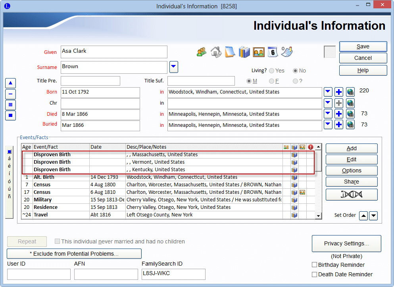Screen dimensions: 394x287
Task: Open the spouses and family members icon
Action: [202, 52]
